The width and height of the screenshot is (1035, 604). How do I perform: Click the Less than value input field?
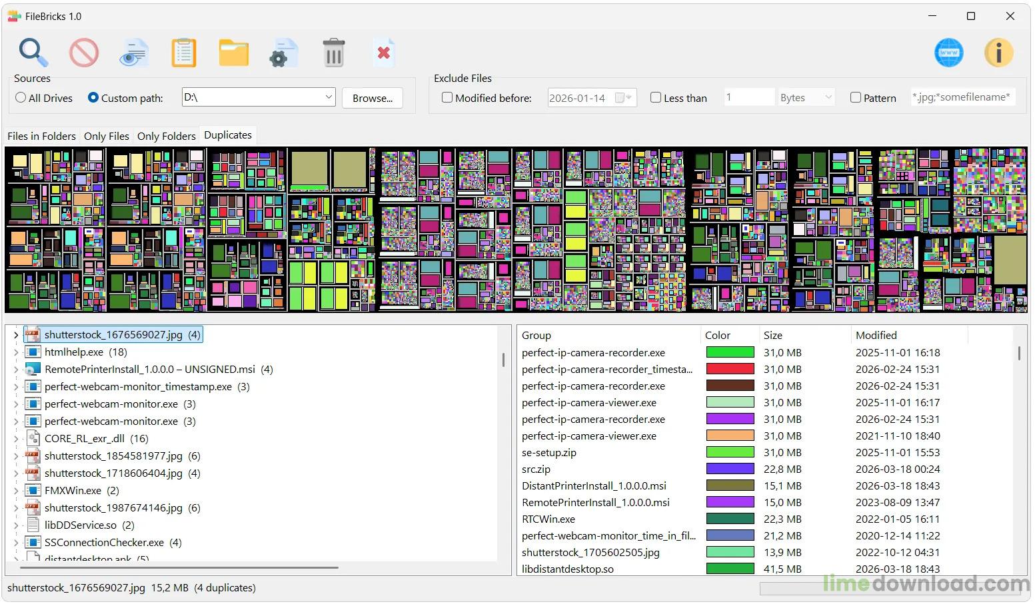point(748,97)
